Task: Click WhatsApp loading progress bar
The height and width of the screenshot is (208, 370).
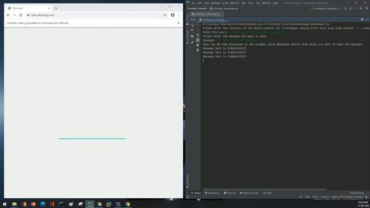Action: pos(92,139)
